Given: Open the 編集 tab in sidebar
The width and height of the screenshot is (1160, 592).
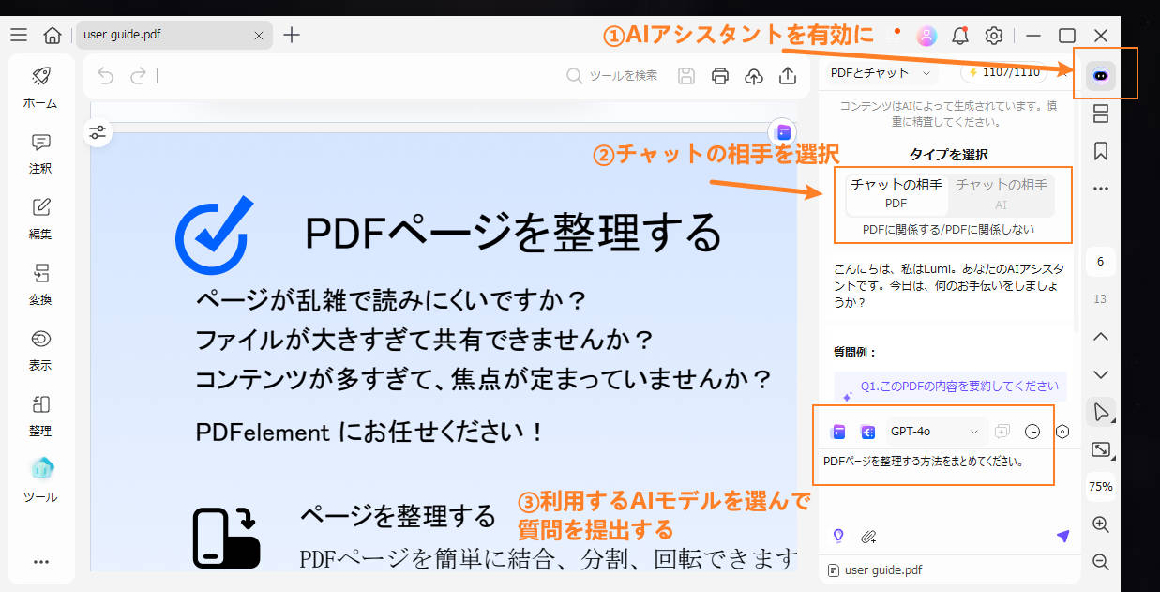Looking at the screenshot, I should click(x=40, y=219).
